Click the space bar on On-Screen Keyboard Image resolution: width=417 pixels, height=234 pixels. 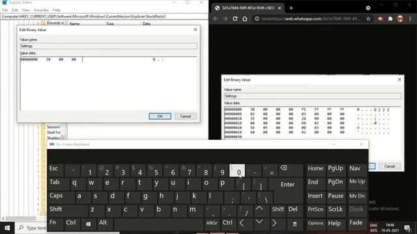(x=158, y=224)
